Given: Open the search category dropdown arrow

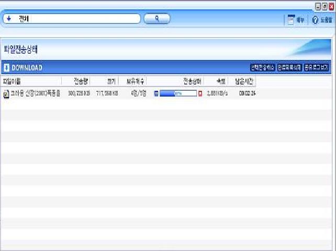Looking at the screenshot, I should coord(9,18).
